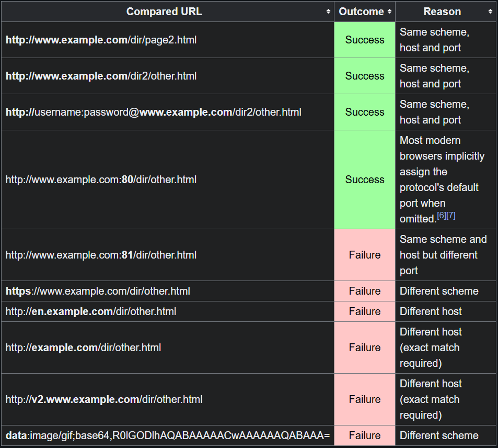Click red Failure cell for port 81 row

(365, 255)
